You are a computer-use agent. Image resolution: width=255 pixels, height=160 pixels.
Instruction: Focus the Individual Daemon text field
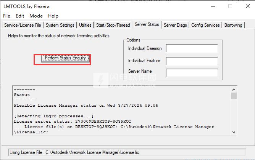[x=192, y=48]
